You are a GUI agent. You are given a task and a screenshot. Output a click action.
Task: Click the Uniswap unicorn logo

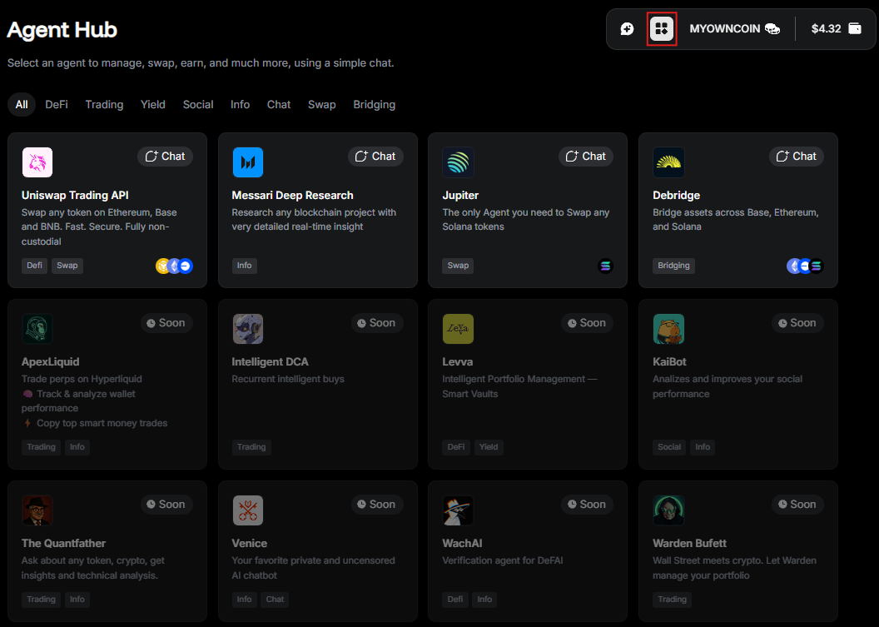(x=37, y=162)
